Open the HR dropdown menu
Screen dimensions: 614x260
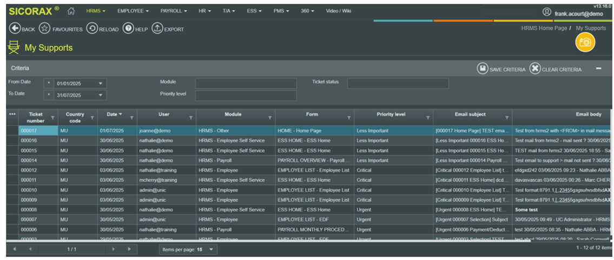click(x=204, y=11)
